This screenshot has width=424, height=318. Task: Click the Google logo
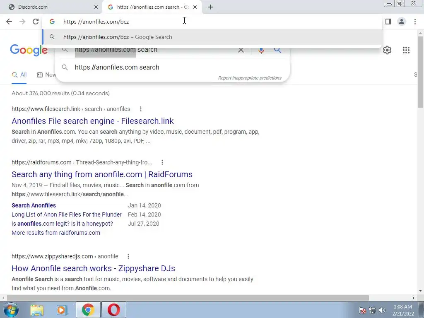pos(29,50)
